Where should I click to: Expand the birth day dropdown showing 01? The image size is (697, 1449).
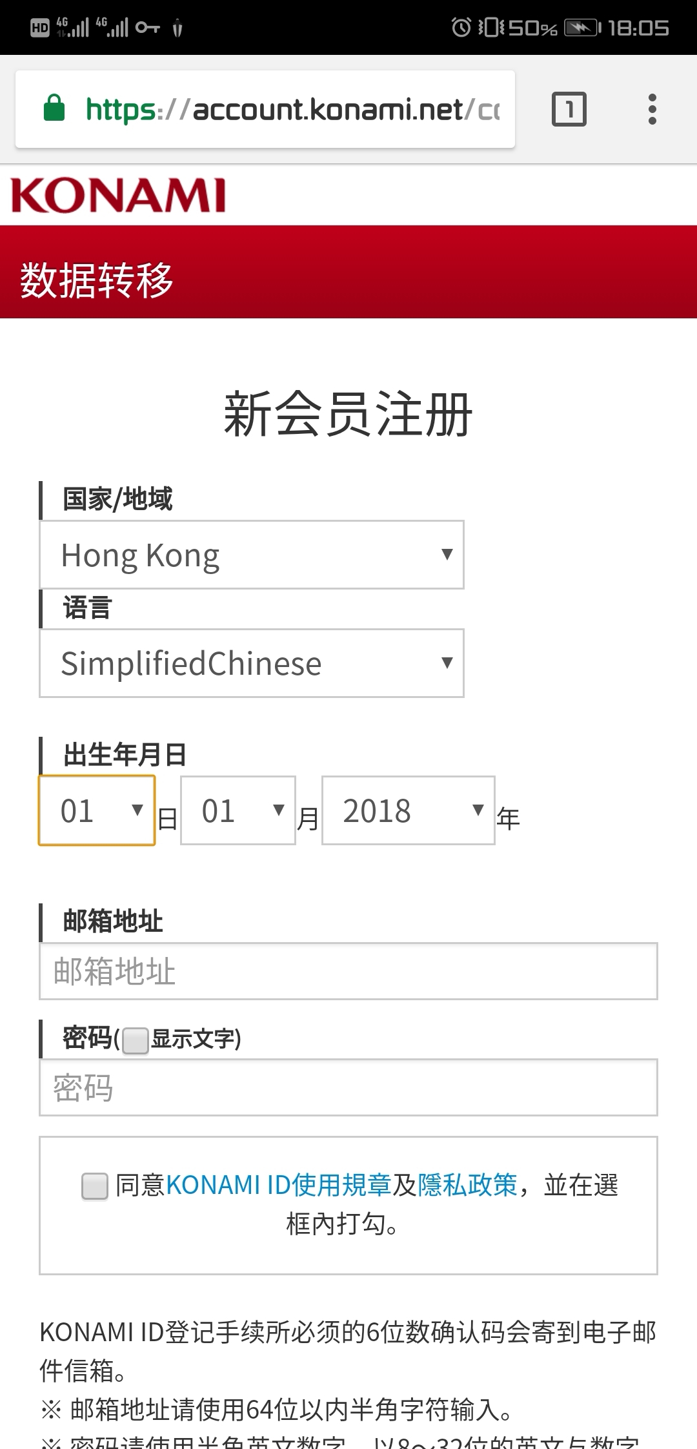coord(97,811)
